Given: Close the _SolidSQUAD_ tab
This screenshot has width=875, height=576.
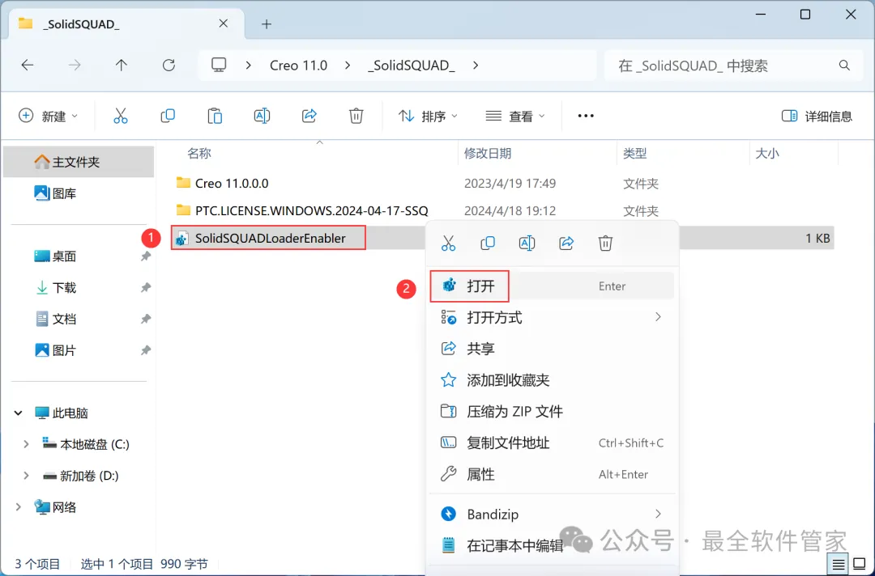Looking at the screenshot, I should point(224,23).
